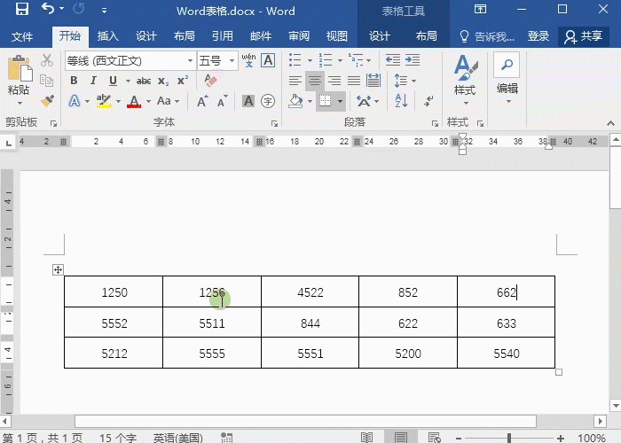Viewport: 621px width, 443px height.
Task: Open the font size (五号) dropdown
Action: click(x=232, y=61)
